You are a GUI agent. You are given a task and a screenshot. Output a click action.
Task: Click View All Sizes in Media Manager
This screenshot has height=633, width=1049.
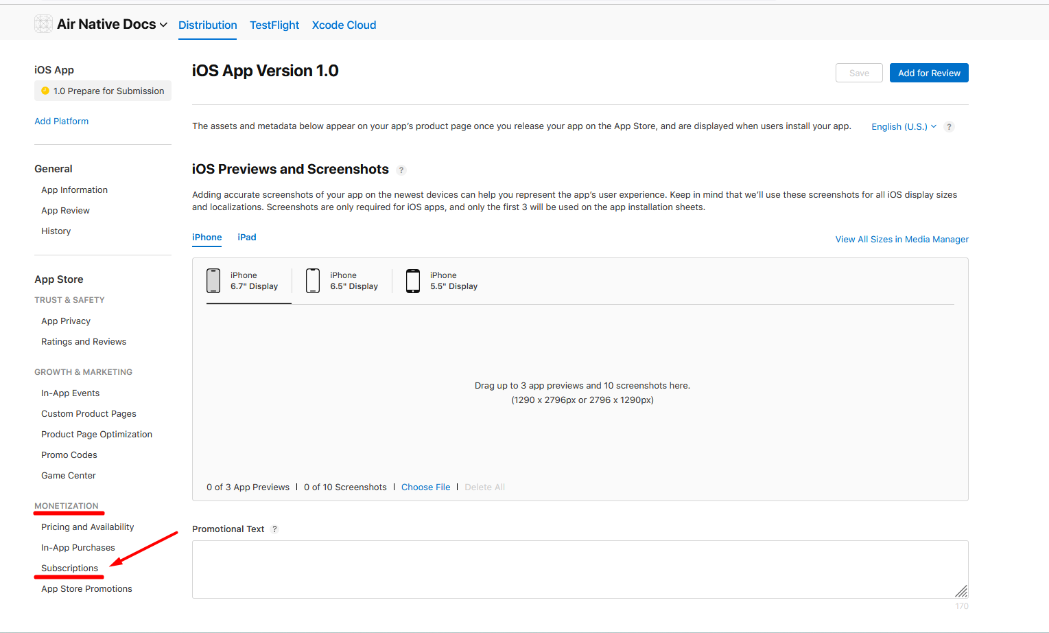coord(901,239)
